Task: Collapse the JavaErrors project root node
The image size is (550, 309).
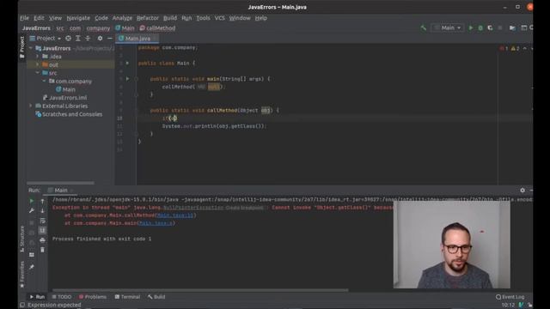Action: 31,48
